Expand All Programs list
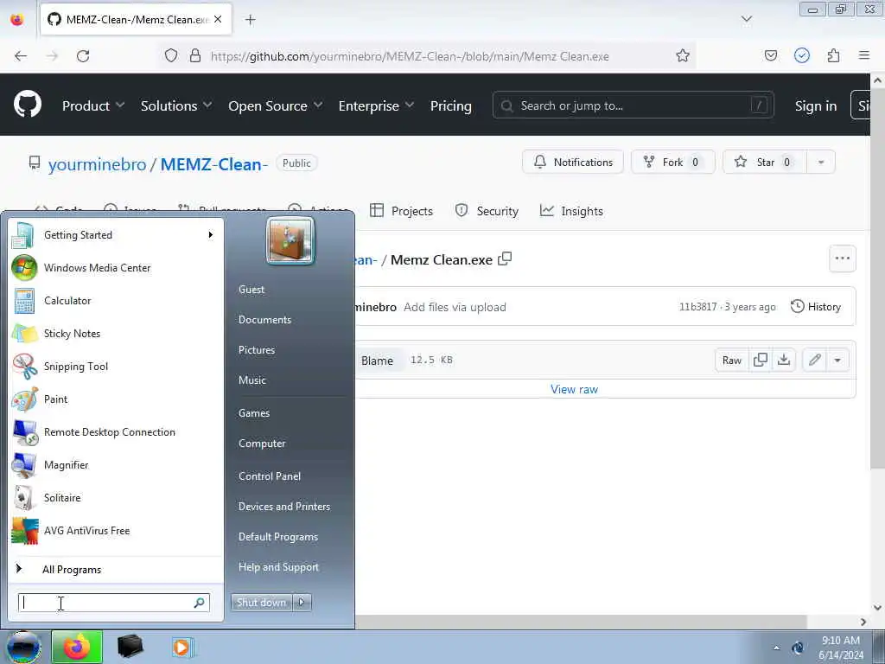This screenshot has height=664, width=885. pos(115,569)
